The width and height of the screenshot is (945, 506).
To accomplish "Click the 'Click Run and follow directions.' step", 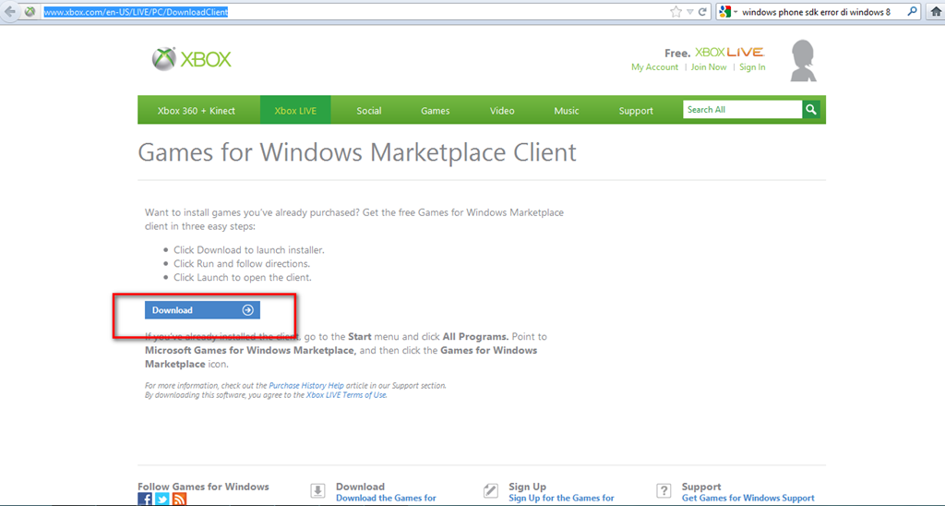I will click(x=242, y=263).
